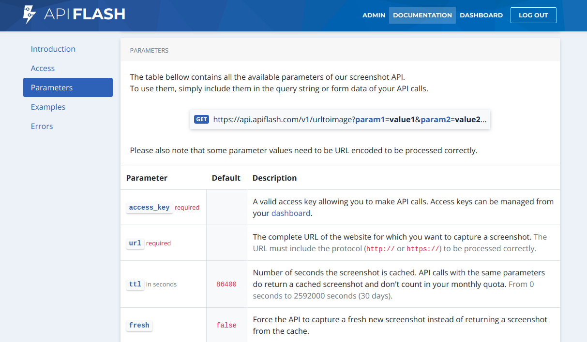Select the Access sidebar section
The width and height of the screenshot is (587, 342).
coord(43,68)
